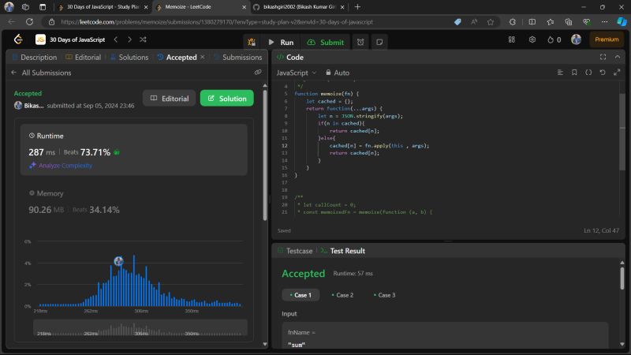Open a new browser tab
This screenshot has width=631, height=355.
(x=357, y=7)
